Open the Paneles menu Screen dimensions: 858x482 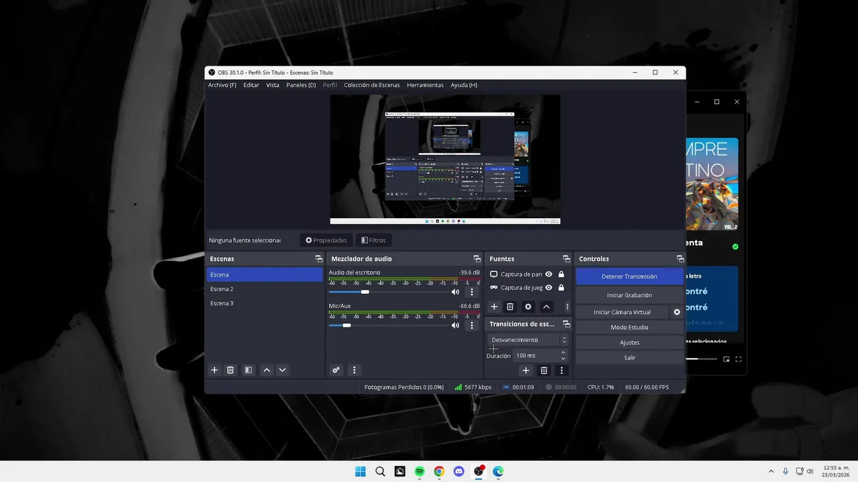tap(301, 85)
